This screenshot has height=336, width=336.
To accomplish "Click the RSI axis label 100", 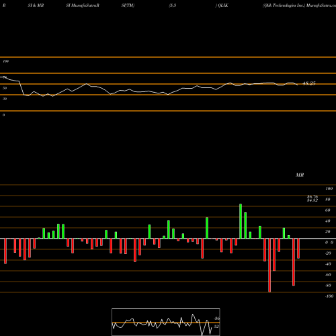I will [5, 61].
